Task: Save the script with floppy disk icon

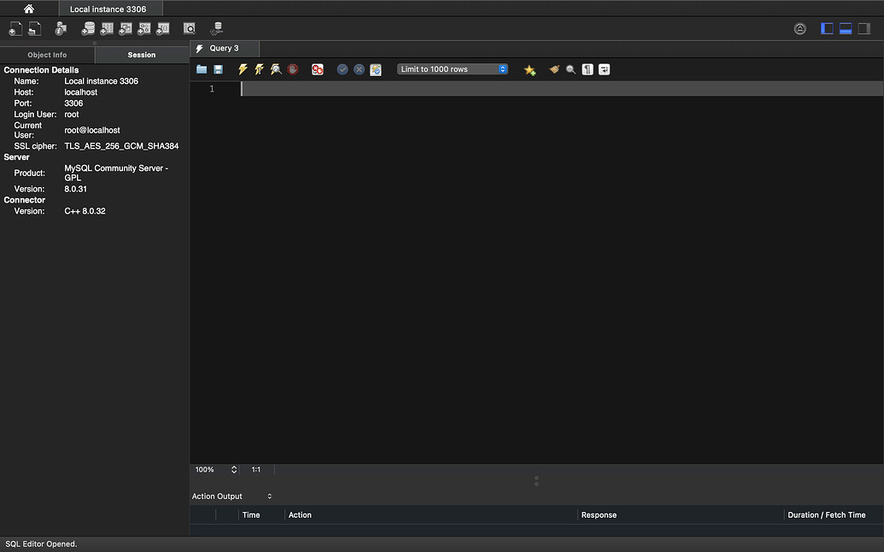Action: click(x=218, y=69)
